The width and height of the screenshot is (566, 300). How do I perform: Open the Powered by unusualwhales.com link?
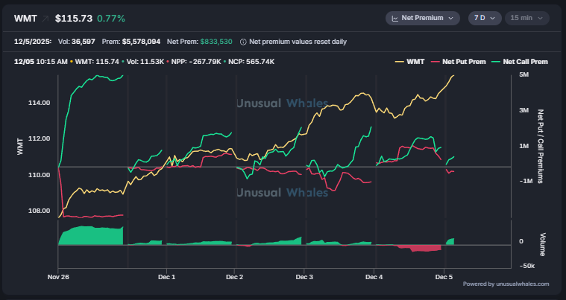pyautogui.click(x=506, y=284)
